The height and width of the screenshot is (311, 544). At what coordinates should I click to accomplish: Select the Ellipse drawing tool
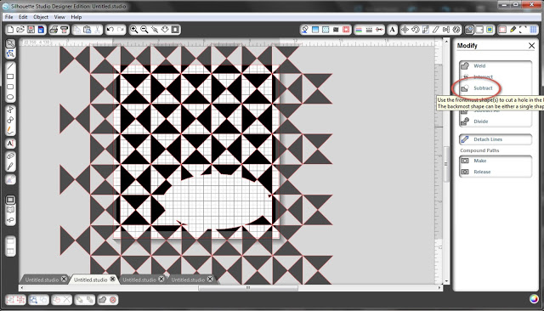pos(10,97)
